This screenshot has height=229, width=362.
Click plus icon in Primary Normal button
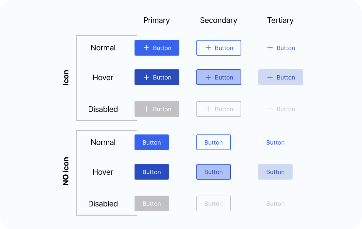[x=146, y=48]
